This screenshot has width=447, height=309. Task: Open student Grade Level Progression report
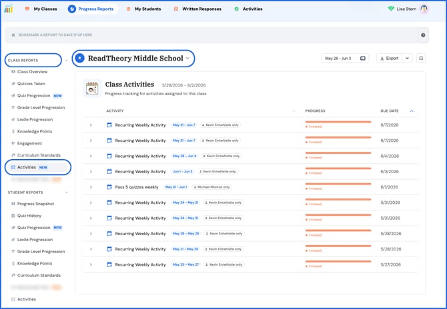41,252
